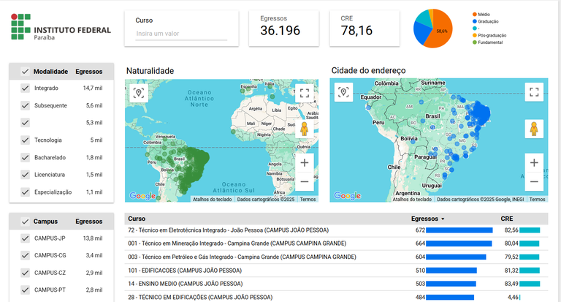Click lasso select icon on Naturalidade map
The height and width of the screenshot is (302, 561).
coord(140,92)
